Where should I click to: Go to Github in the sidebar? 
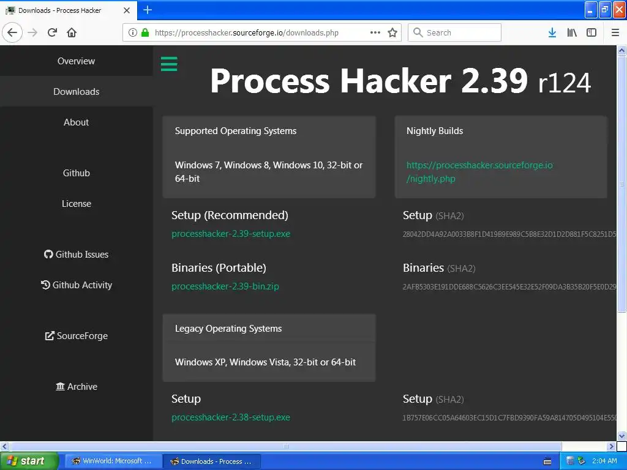(x=76, y=173)
